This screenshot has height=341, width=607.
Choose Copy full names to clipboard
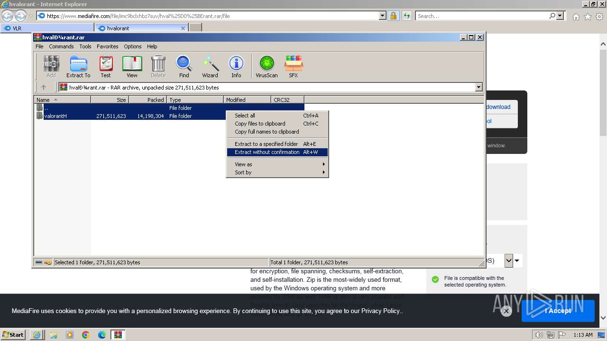(x=277, y=132)
